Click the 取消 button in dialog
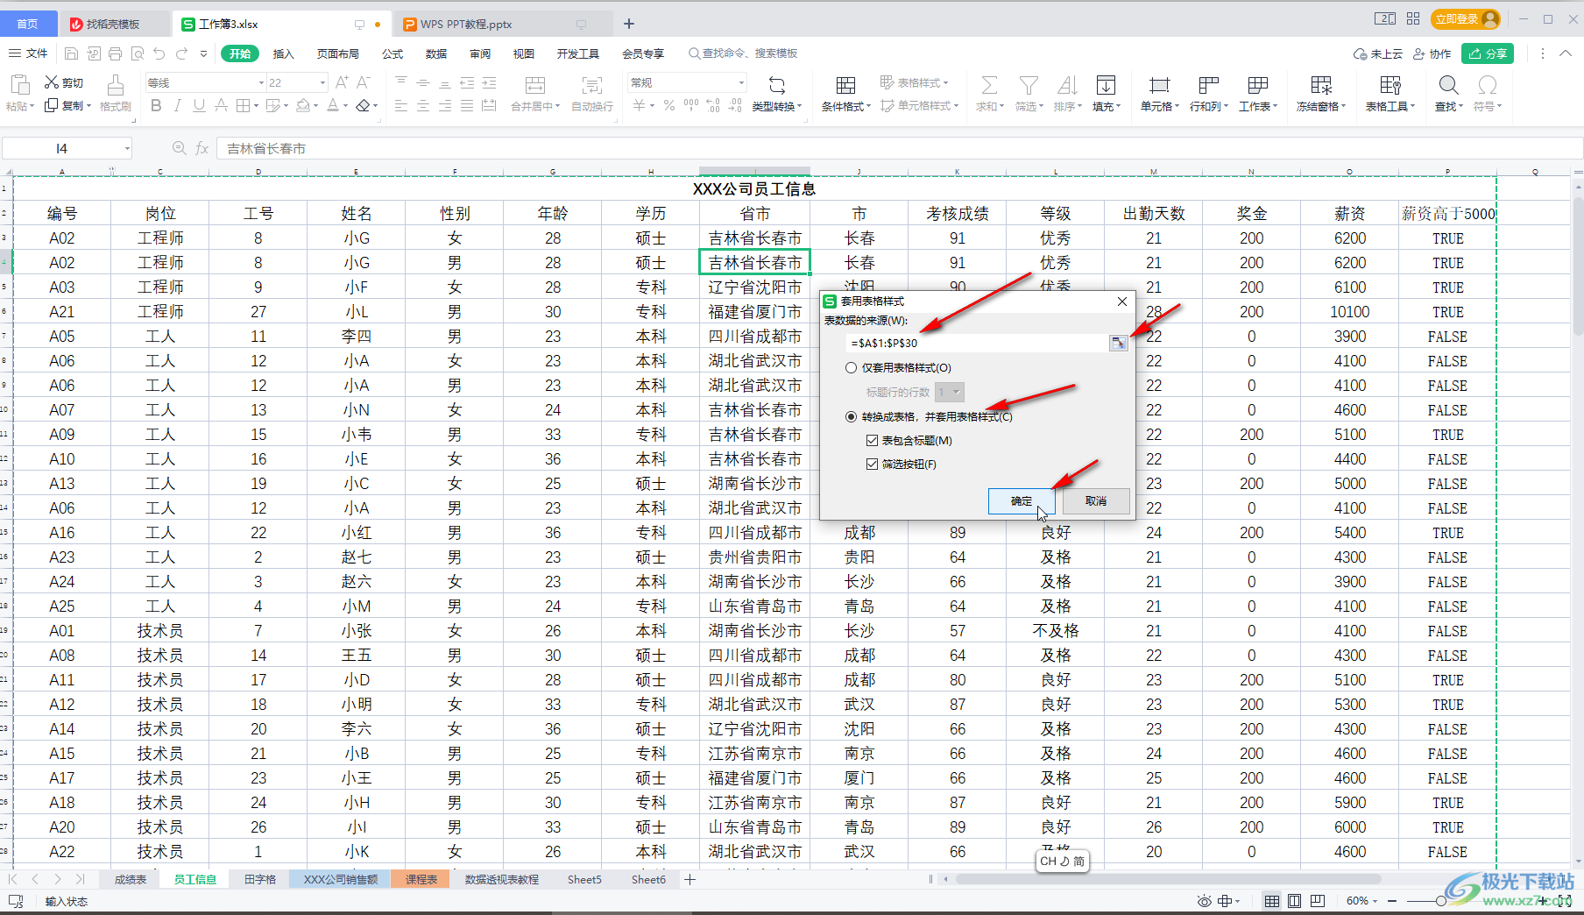The image size is (1584, 915). tap(1096, 501)
